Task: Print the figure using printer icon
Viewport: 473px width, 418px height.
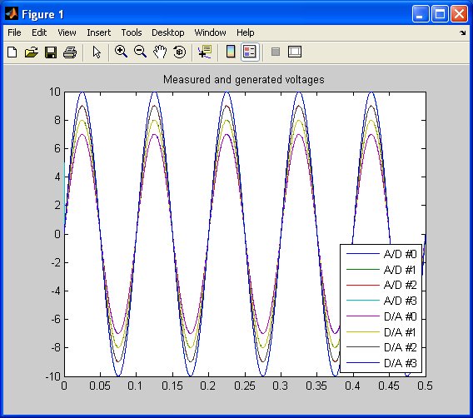Action: coord(70,52)
